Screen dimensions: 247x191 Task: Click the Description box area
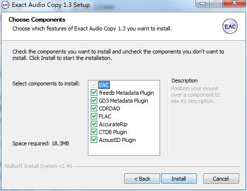point(200,118)
